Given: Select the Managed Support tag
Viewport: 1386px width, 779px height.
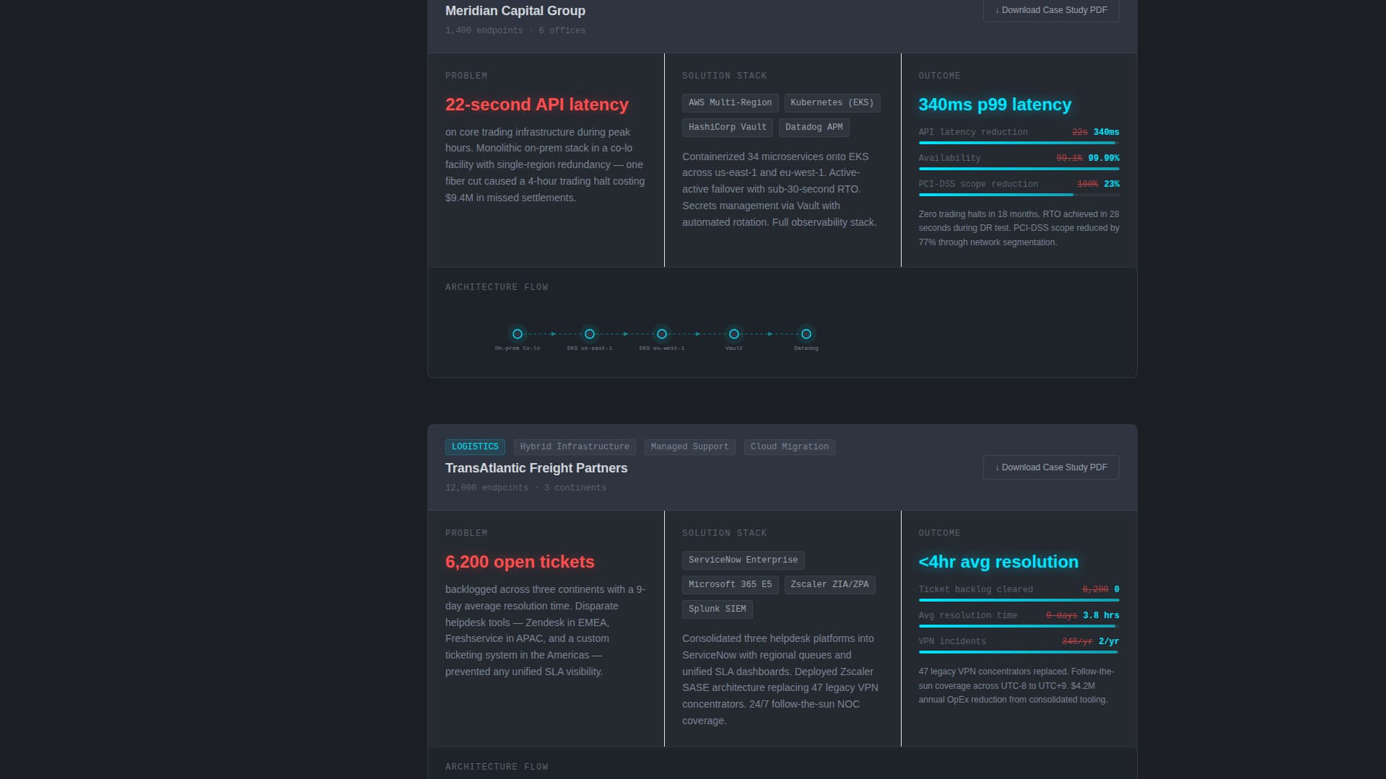Looking at the screenshot, I should pyautogui.click(x=689, y=446).
